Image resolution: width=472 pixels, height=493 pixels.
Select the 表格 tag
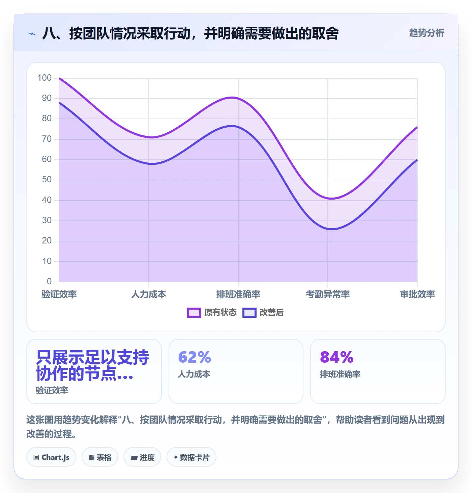coord(100,457)
